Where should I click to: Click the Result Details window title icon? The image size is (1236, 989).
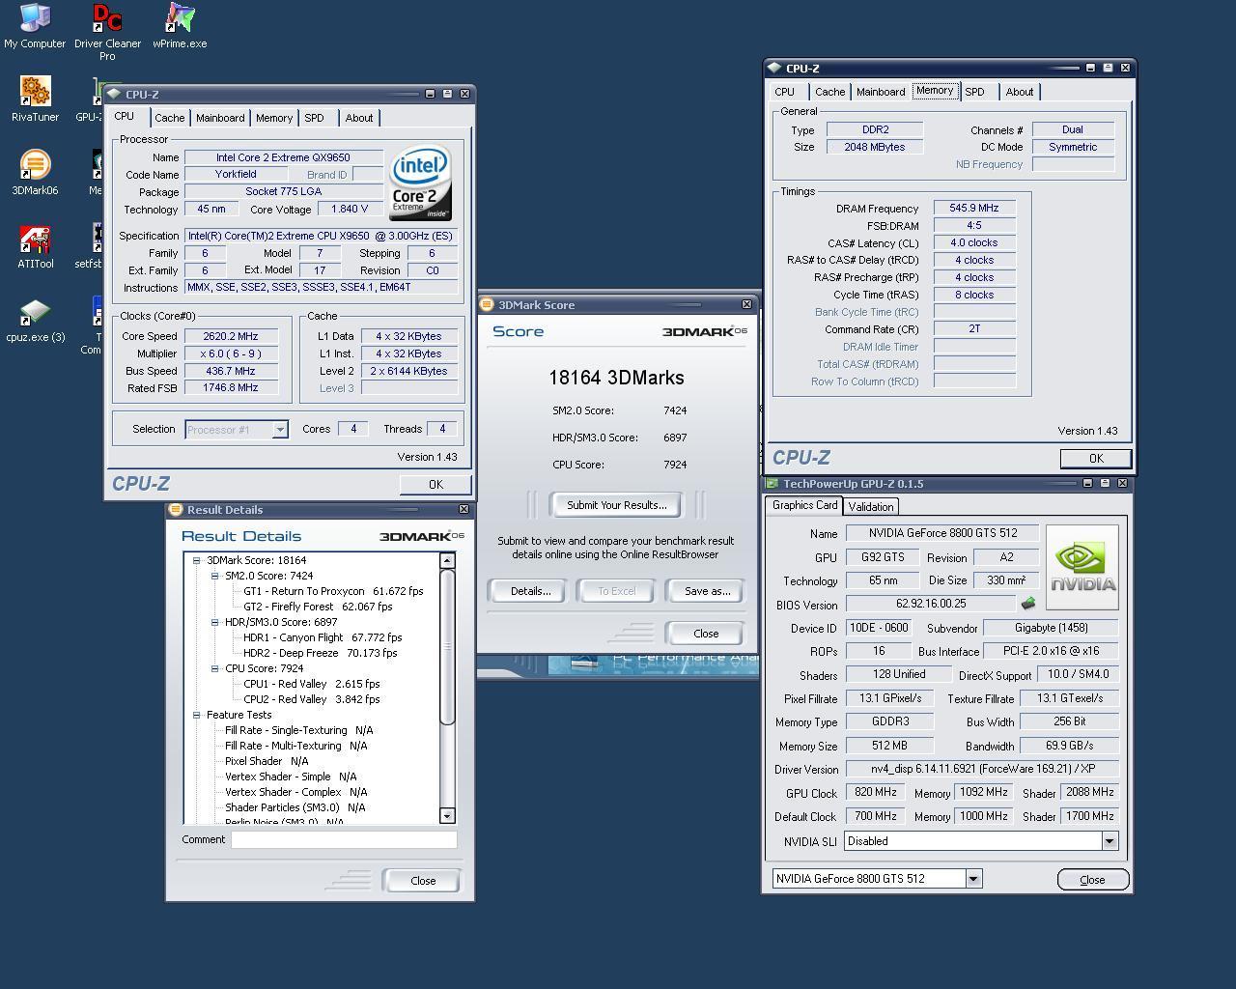(x=176, y=509)
